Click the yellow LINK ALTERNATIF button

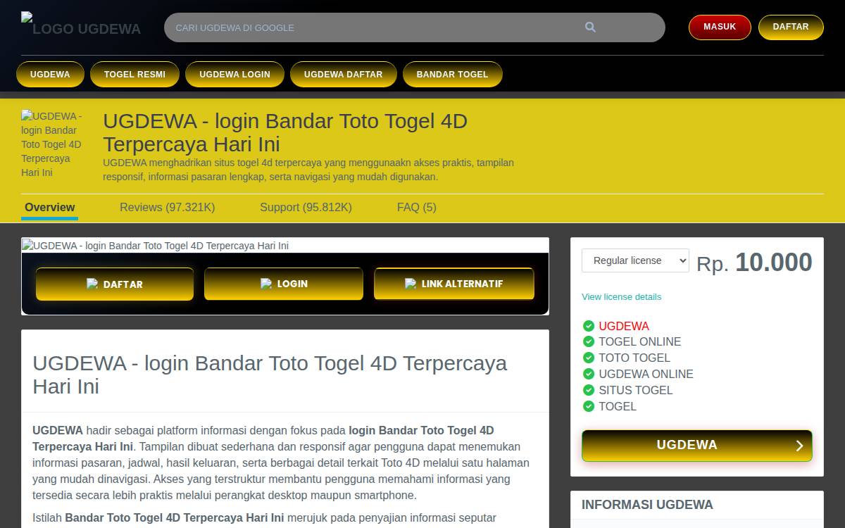click(454, 284)
